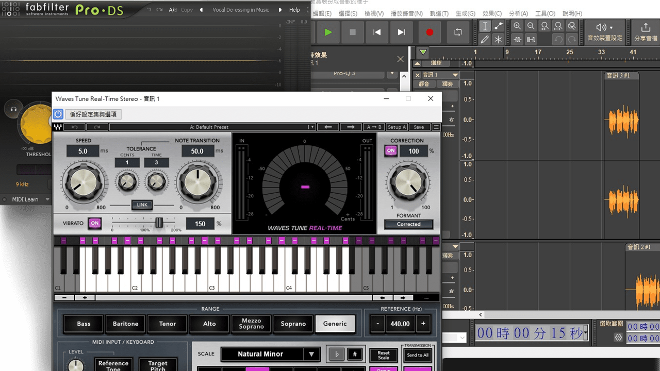Screen dimensions: 660x371
Task: Click the previous preset left arrow
Action: 328,127
